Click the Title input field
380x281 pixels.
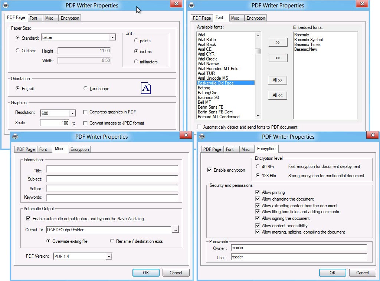[x=112, y=169]
